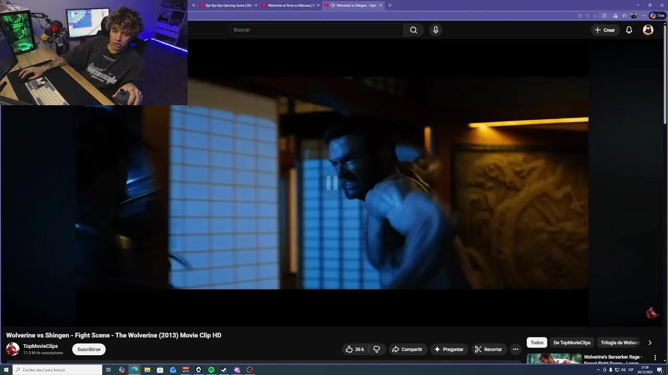
Task: Click the Preguntar button
Action: [x=448, y=349]
